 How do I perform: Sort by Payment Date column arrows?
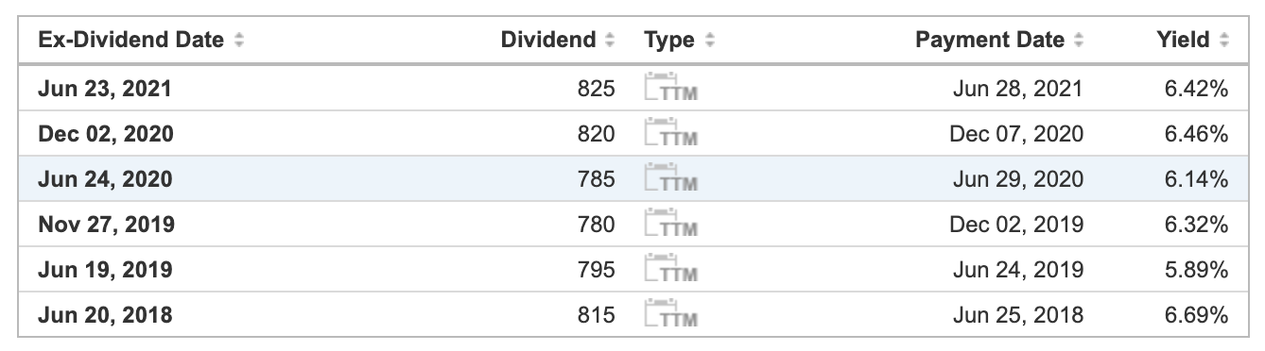pos(1080,41)
